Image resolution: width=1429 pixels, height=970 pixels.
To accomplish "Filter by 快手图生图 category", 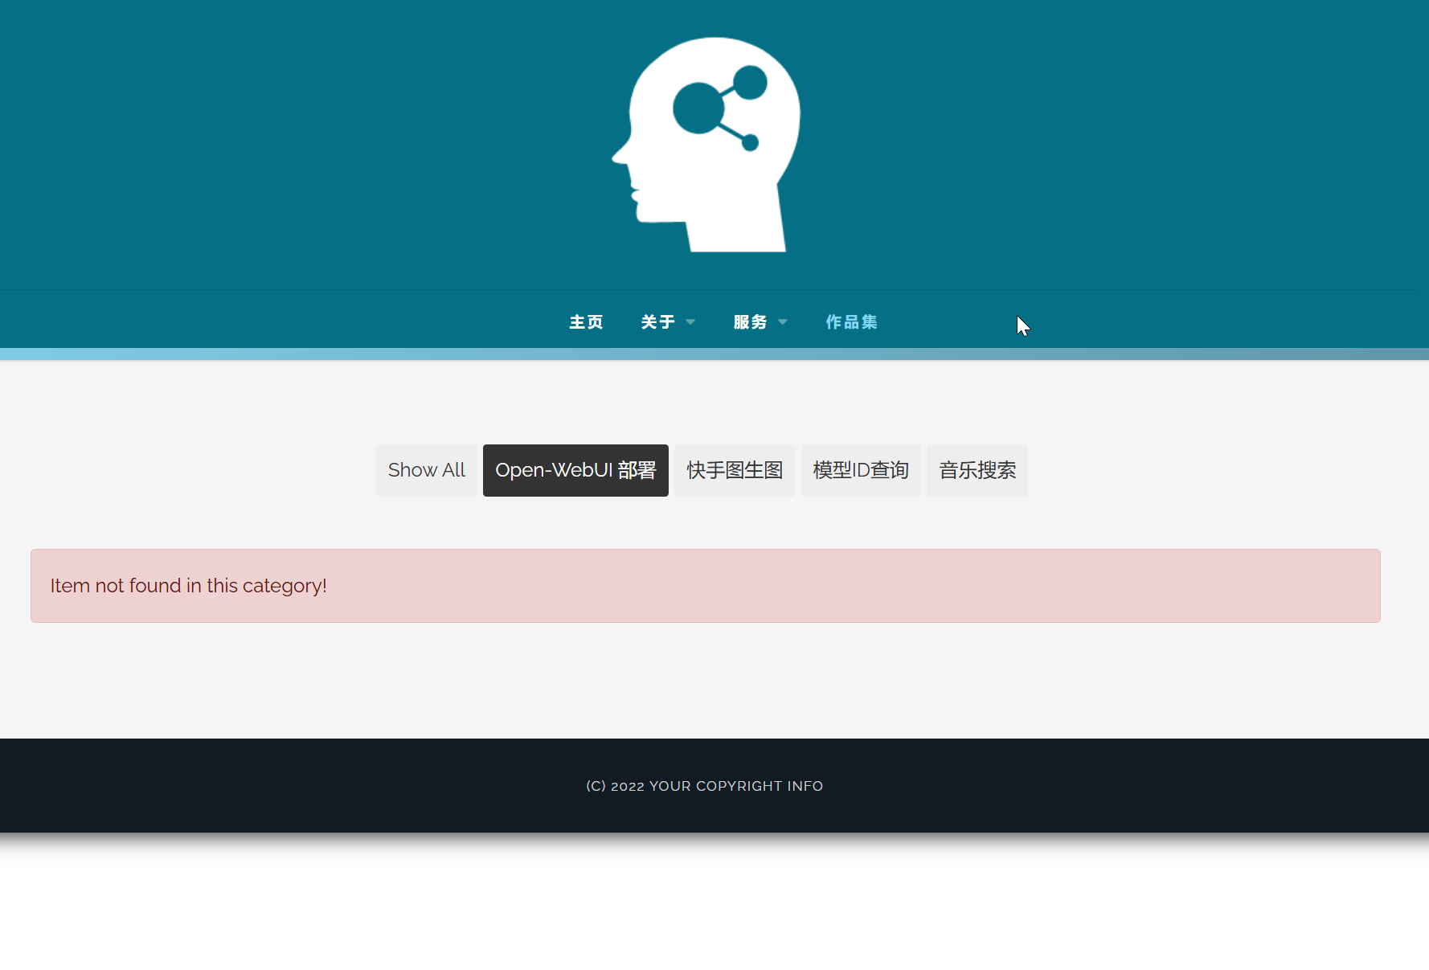I will coord(735,470).
